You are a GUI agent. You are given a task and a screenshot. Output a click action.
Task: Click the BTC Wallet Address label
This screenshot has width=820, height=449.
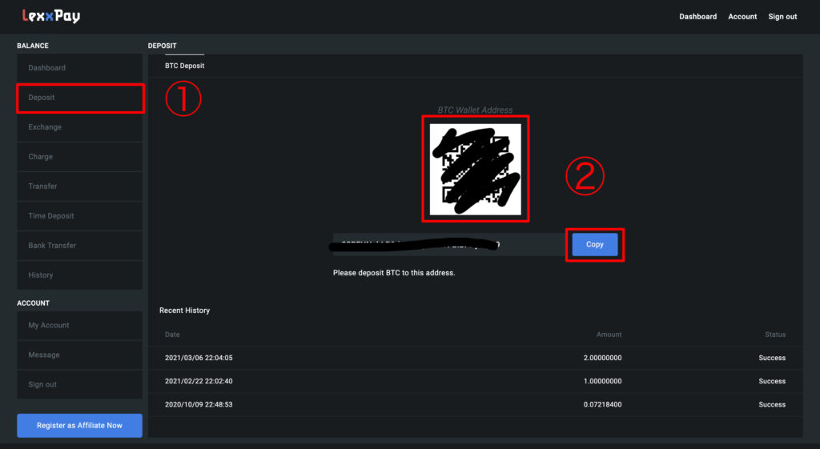pos(475,110)
